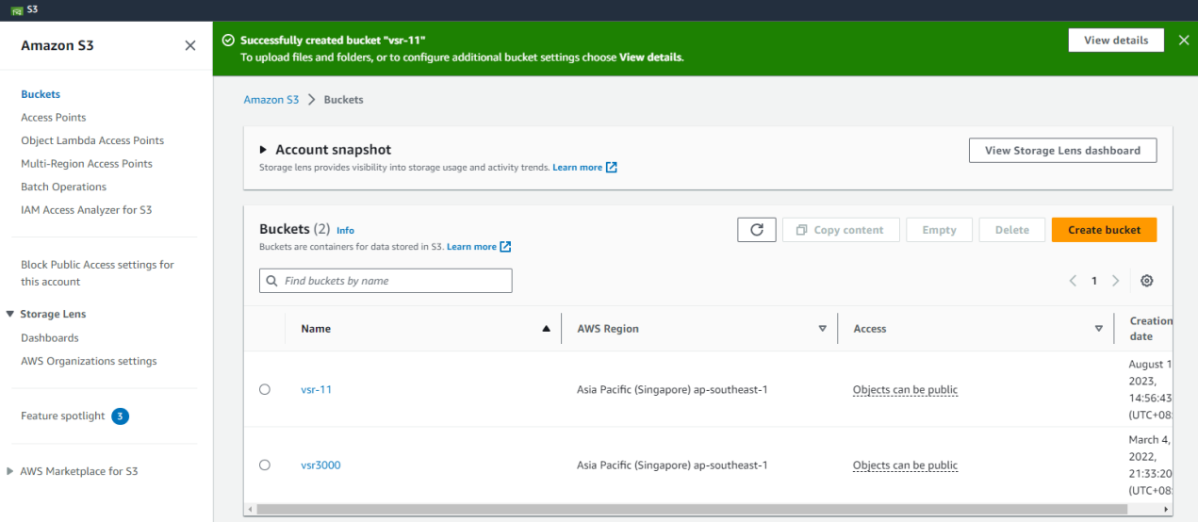This screenshot has width=1198, height=522.
Task: Collapse the Storage Lens sidebar section
Action: coord(10,314)
